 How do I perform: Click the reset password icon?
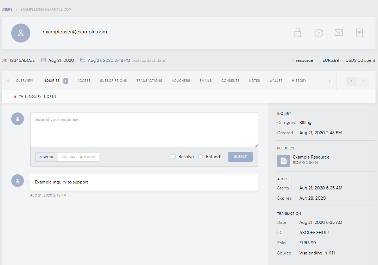point(319,33)
